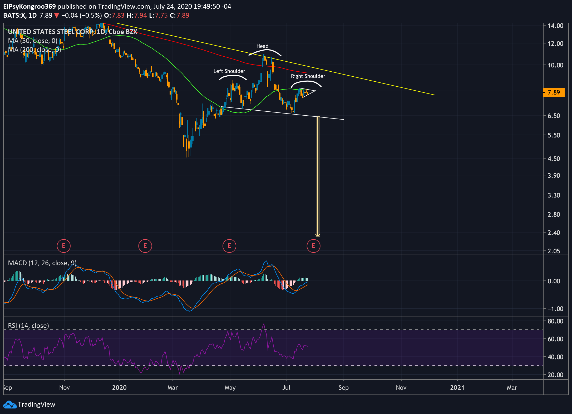
Task: Click the orange 7.89 current price label
Action: coord(554,92)
